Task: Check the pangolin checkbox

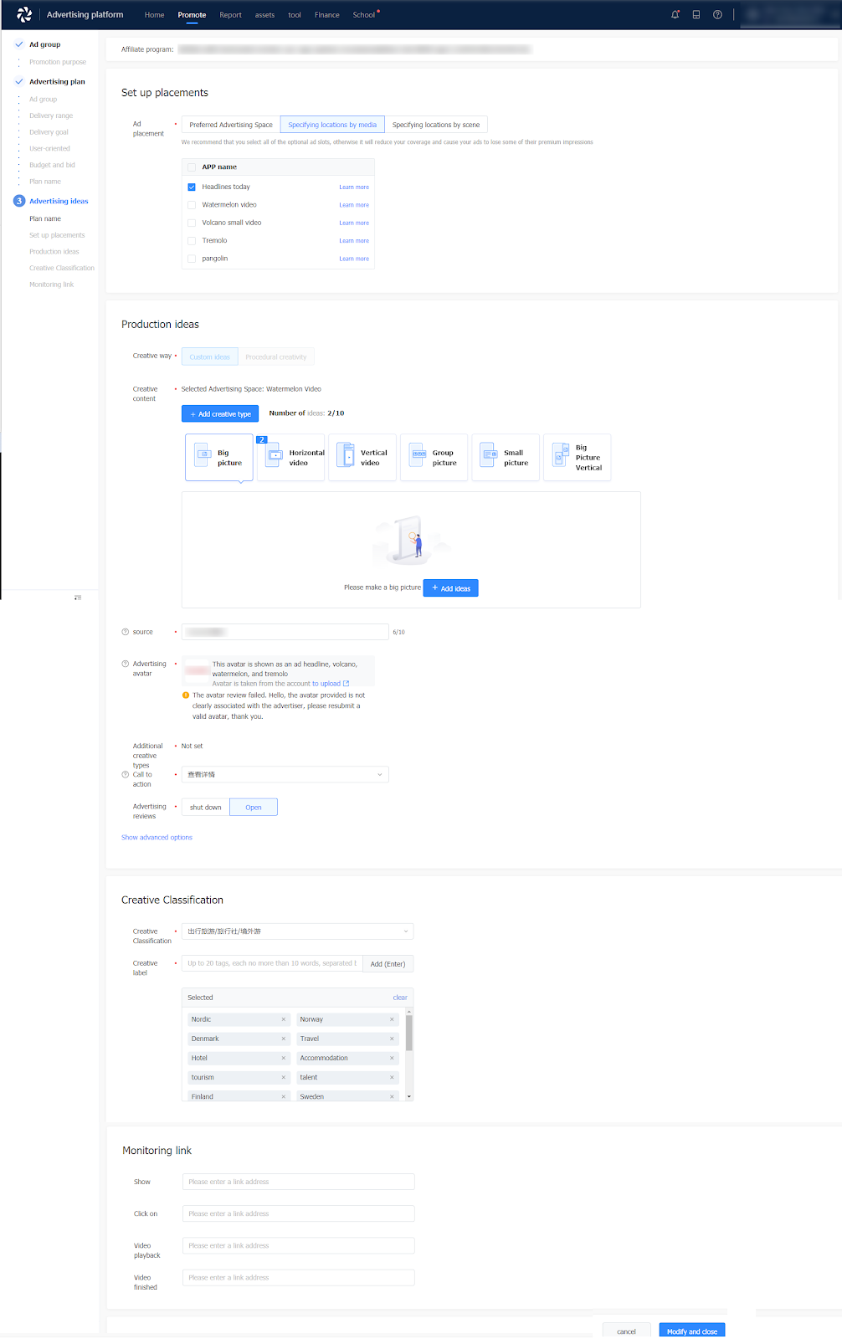Action: coord(192,259)
